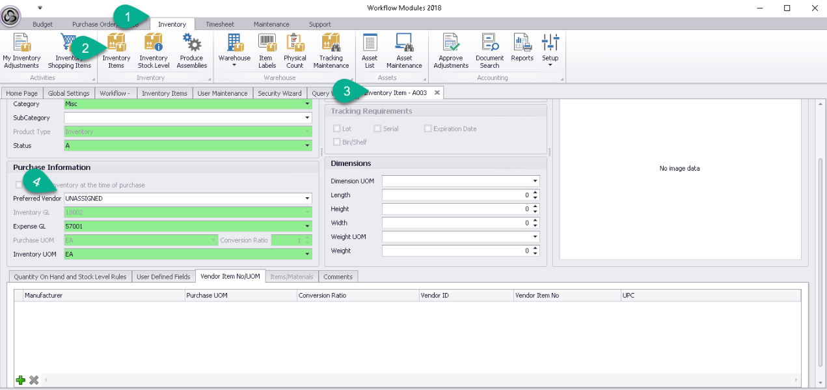Open the Dimension UOM dropdown
This screenshot has height=390, width=827.
click(x=535, y=181)
